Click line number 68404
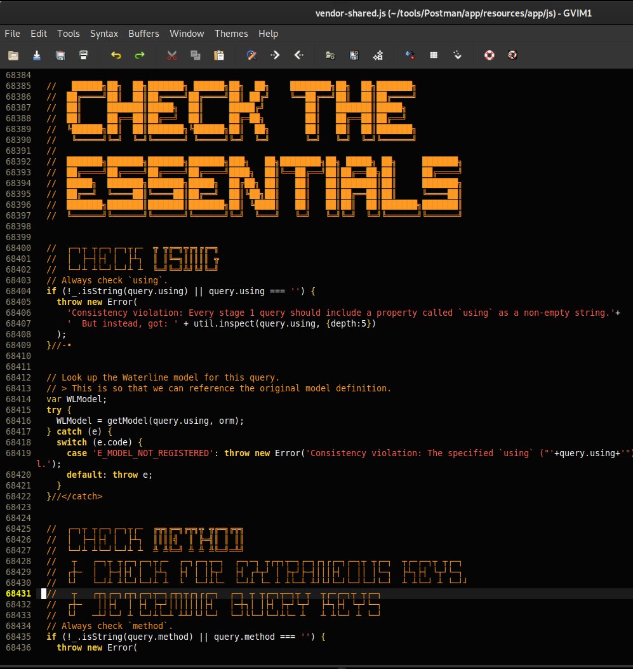 (x=18, y=291)
